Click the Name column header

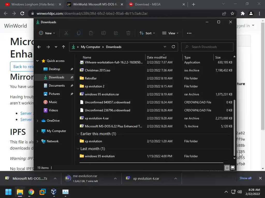[87, 57]
